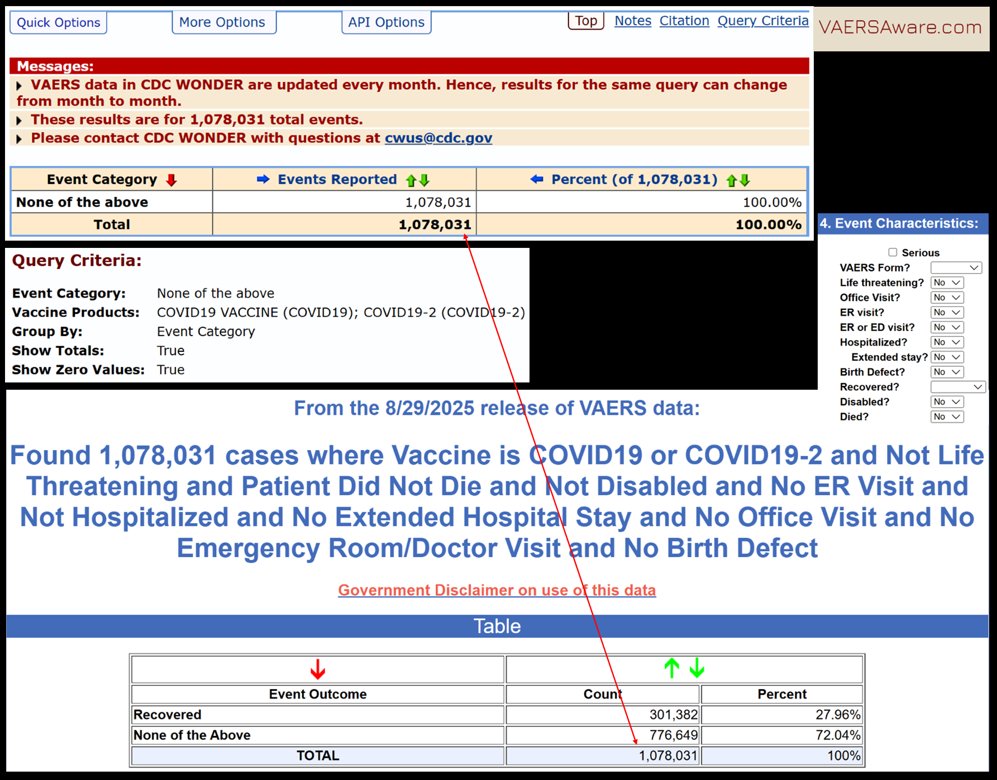Viewport: 997px width, 780px height.
Task: Click the 27.96% percent cell
Action: tap(782, 715)
